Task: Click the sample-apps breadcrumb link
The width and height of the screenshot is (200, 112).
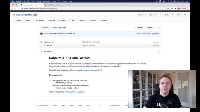Action: 57,28
